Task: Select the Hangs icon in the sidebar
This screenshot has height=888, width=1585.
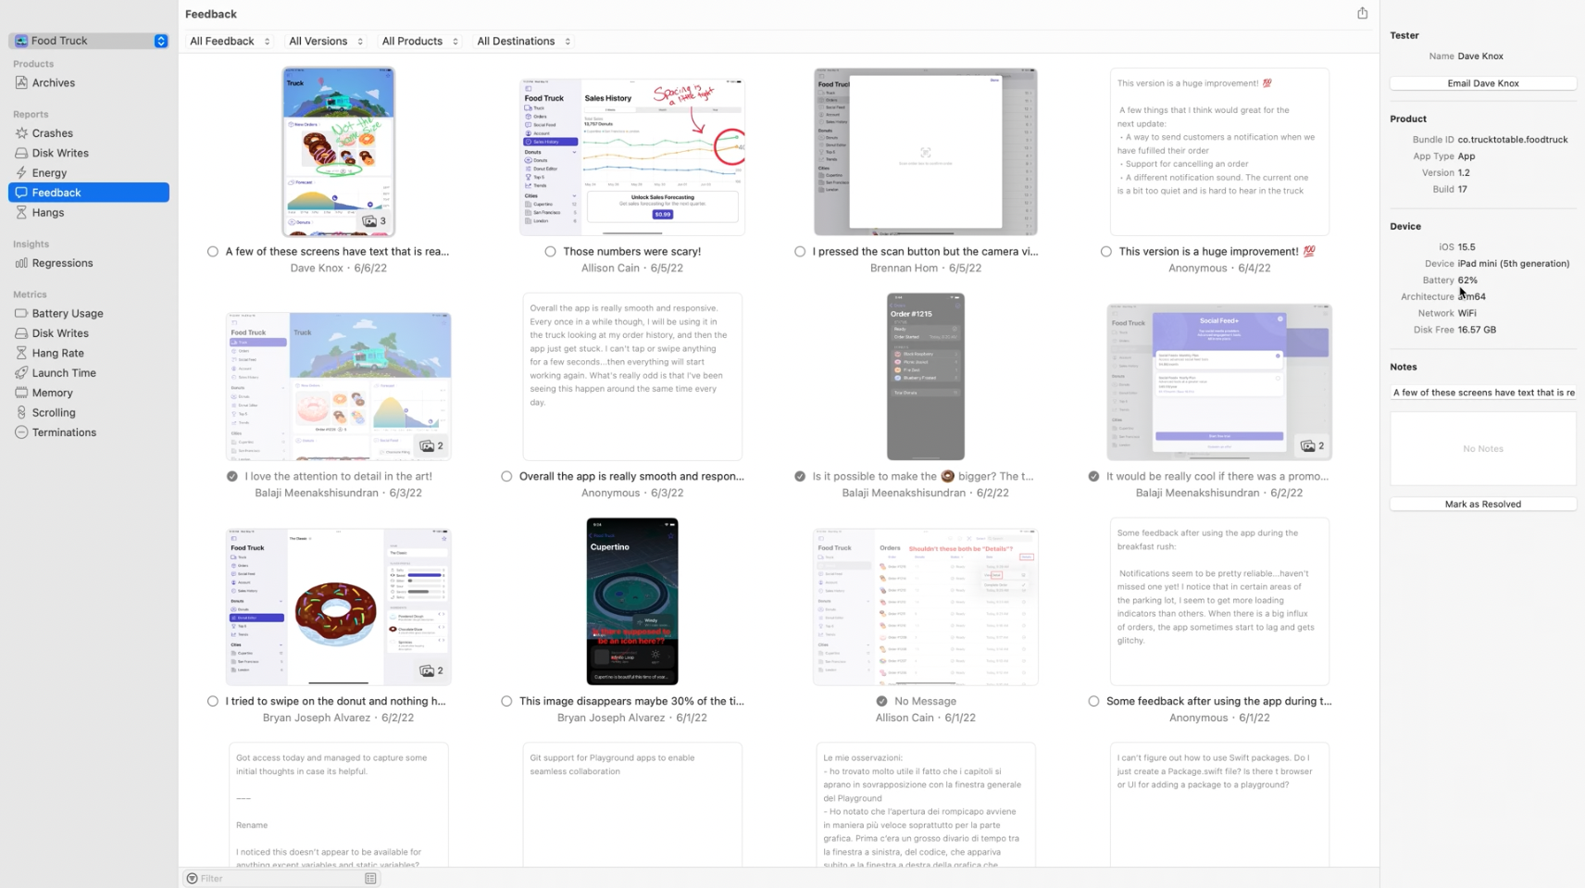Action: click(22, 212)
